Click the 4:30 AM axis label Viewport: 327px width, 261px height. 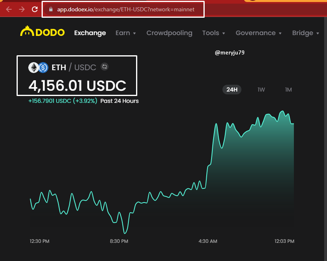[208, 241]
